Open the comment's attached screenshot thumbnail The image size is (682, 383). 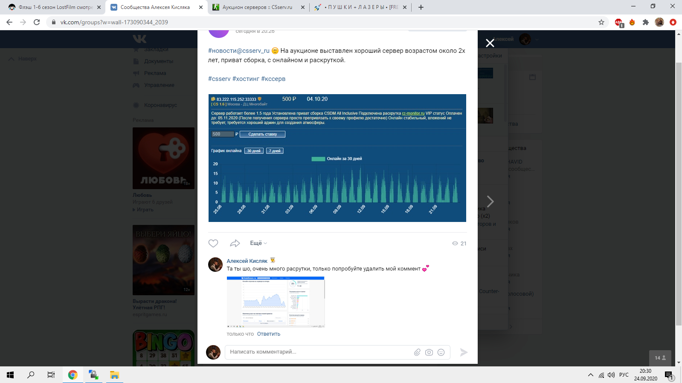click(276, 302)
